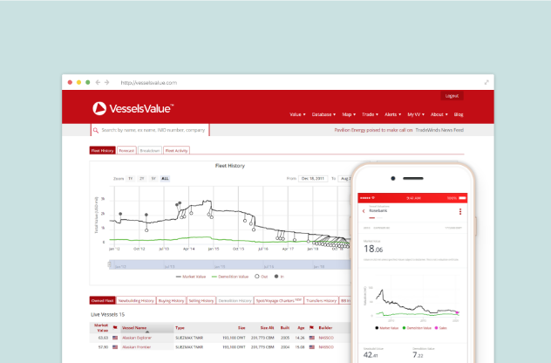Open the Alaskan Frontier vessel link
Image resolution: width=551 pixels, height=363 pixels.
136,346
